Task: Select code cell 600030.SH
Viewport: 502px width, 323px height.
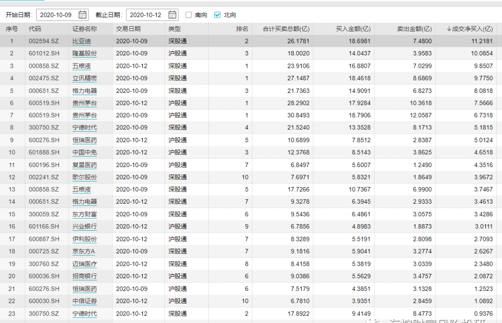Action: point(44,301)
